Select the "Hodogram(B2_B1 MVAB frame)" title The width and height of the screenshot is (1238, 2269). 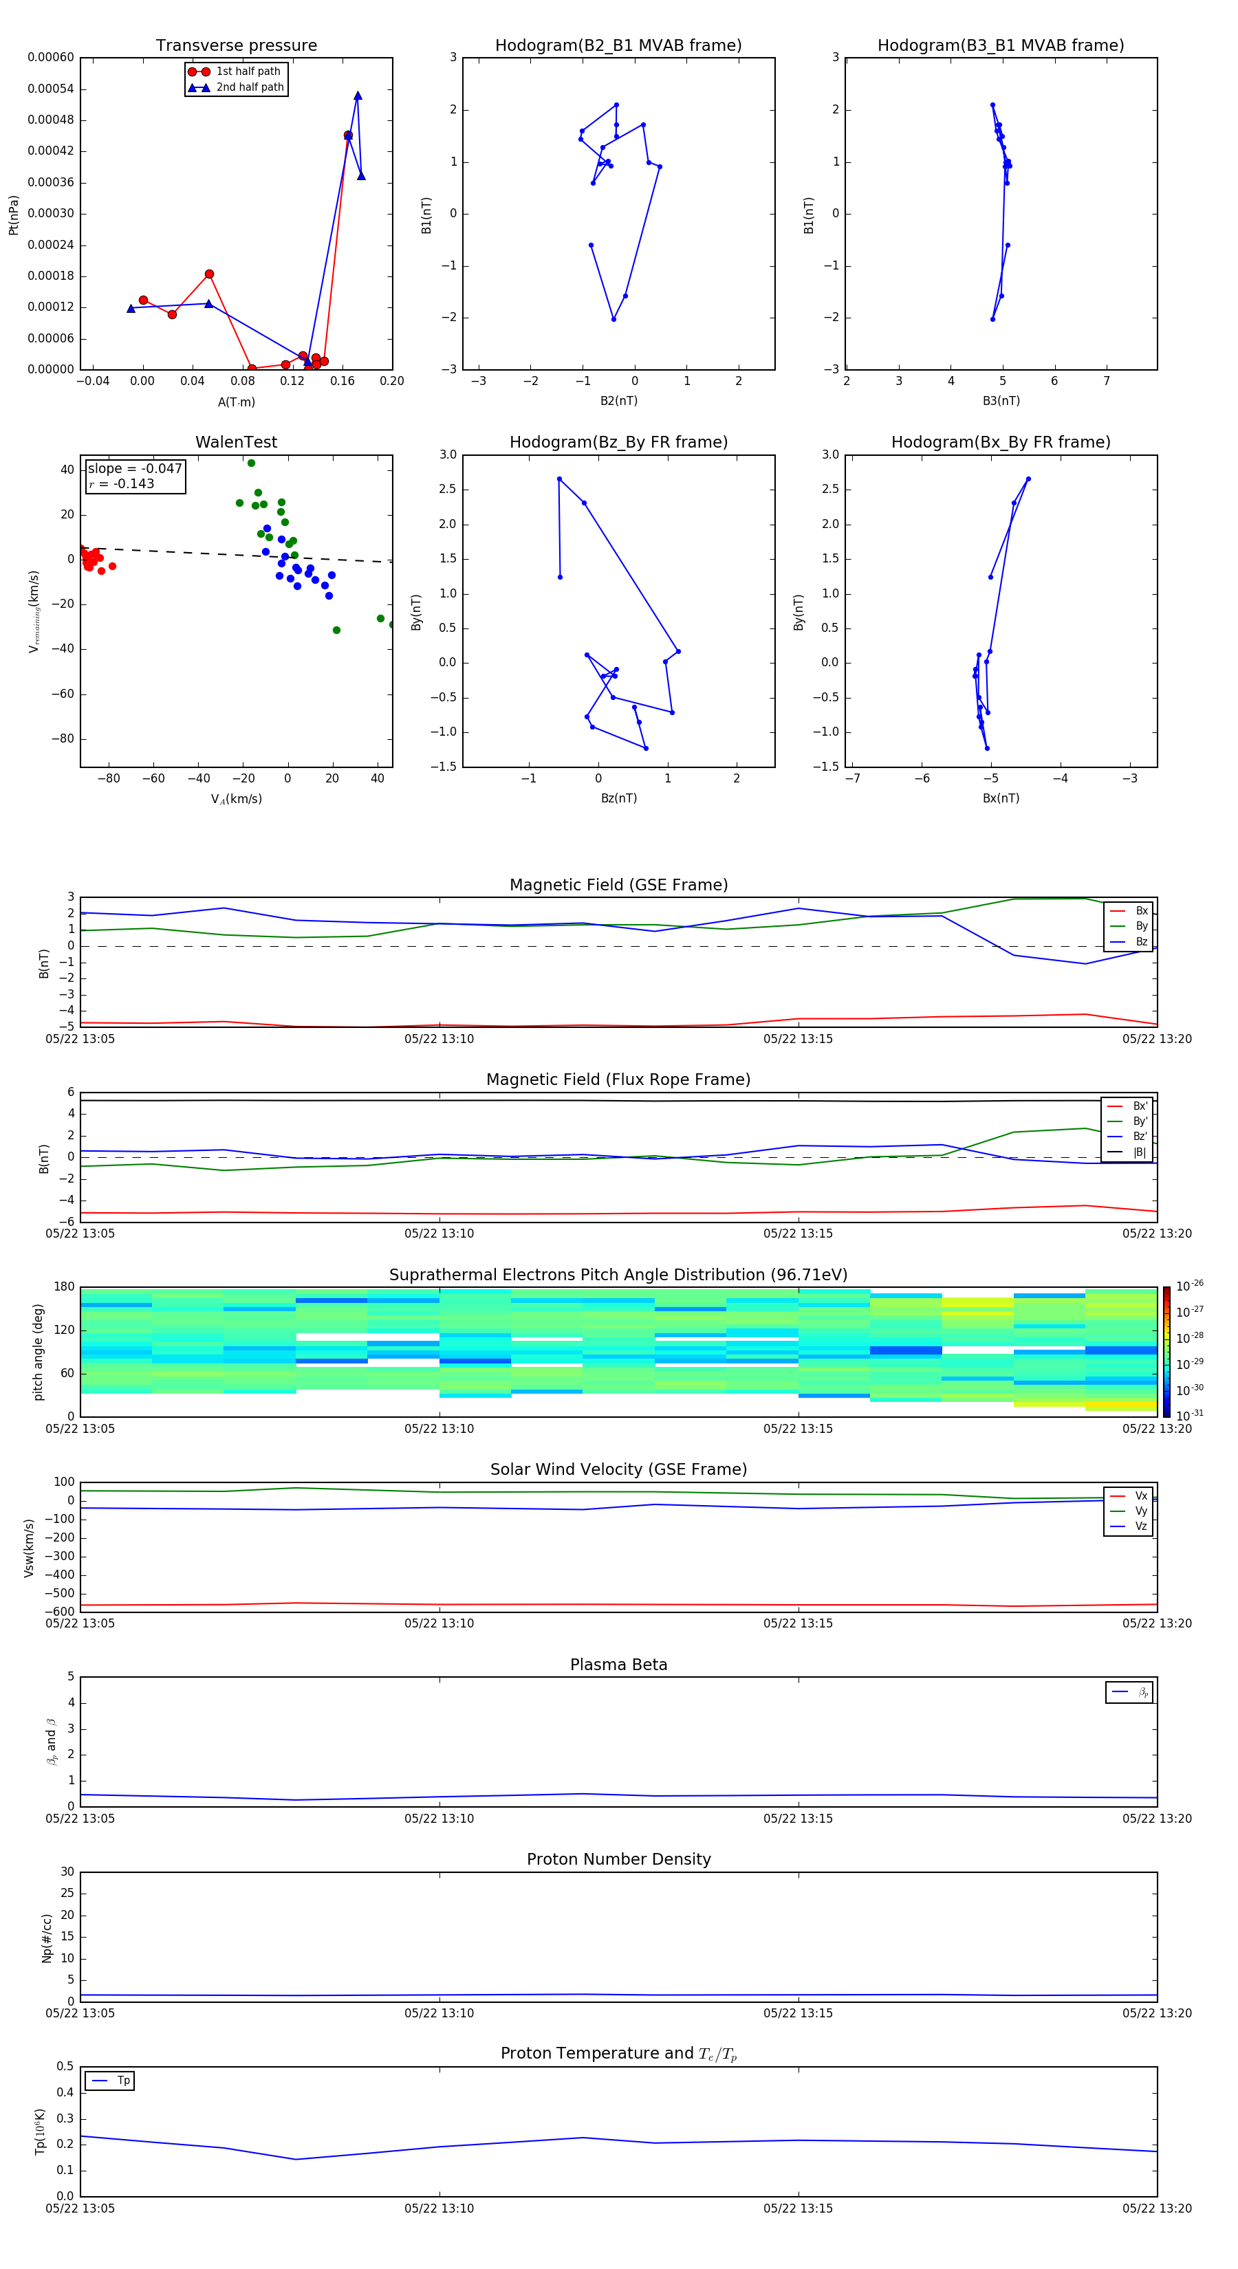[x=618, y=45]
